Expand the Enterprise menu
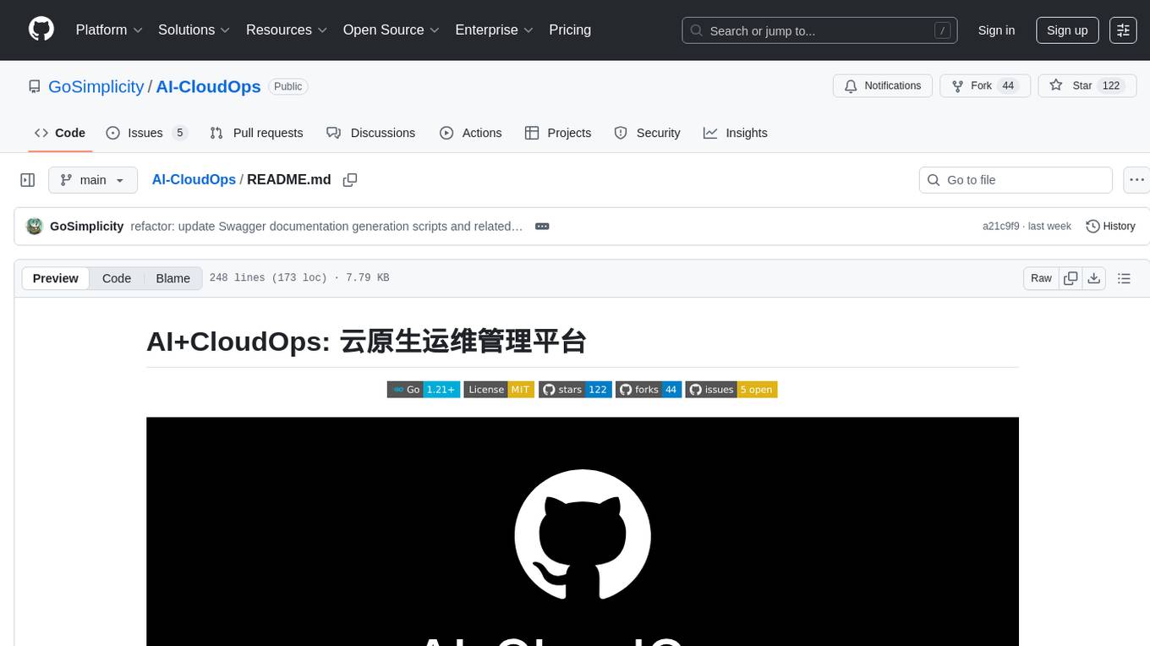Screen dimensions: 1150x646 tap(494, 30)
